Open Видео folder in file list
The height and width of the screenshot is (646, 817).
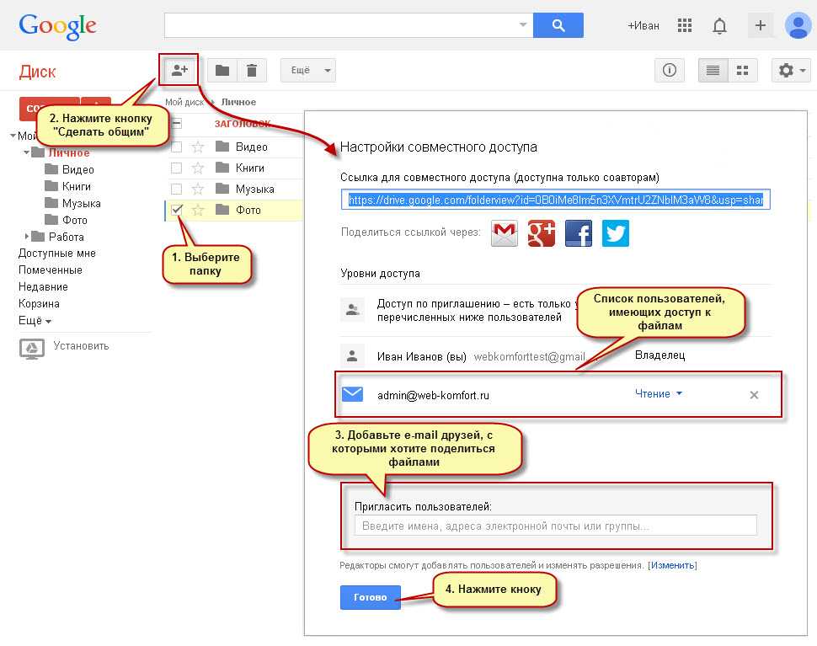point(251,147)
